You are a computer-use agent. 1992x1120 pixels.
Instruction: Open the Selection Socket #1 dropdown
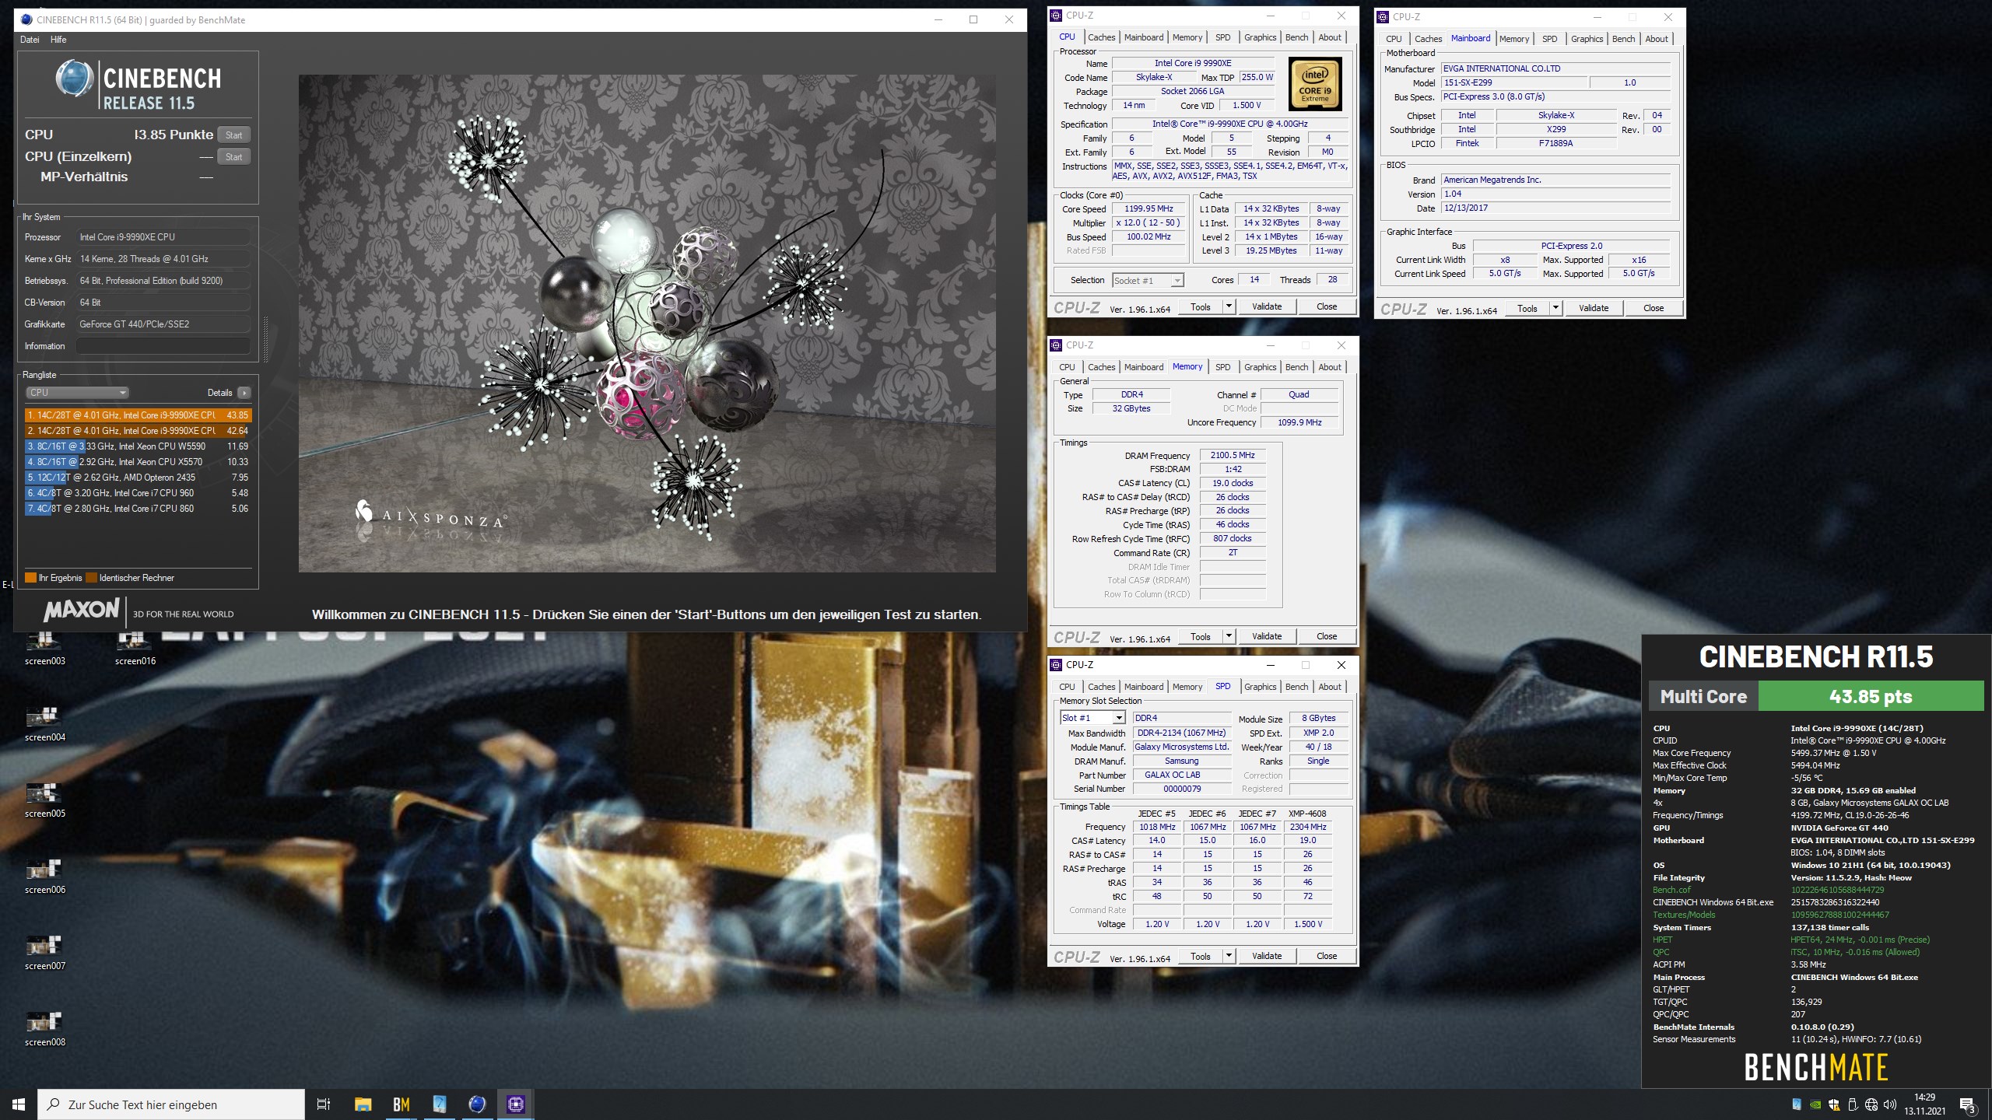pos(1148,280)
